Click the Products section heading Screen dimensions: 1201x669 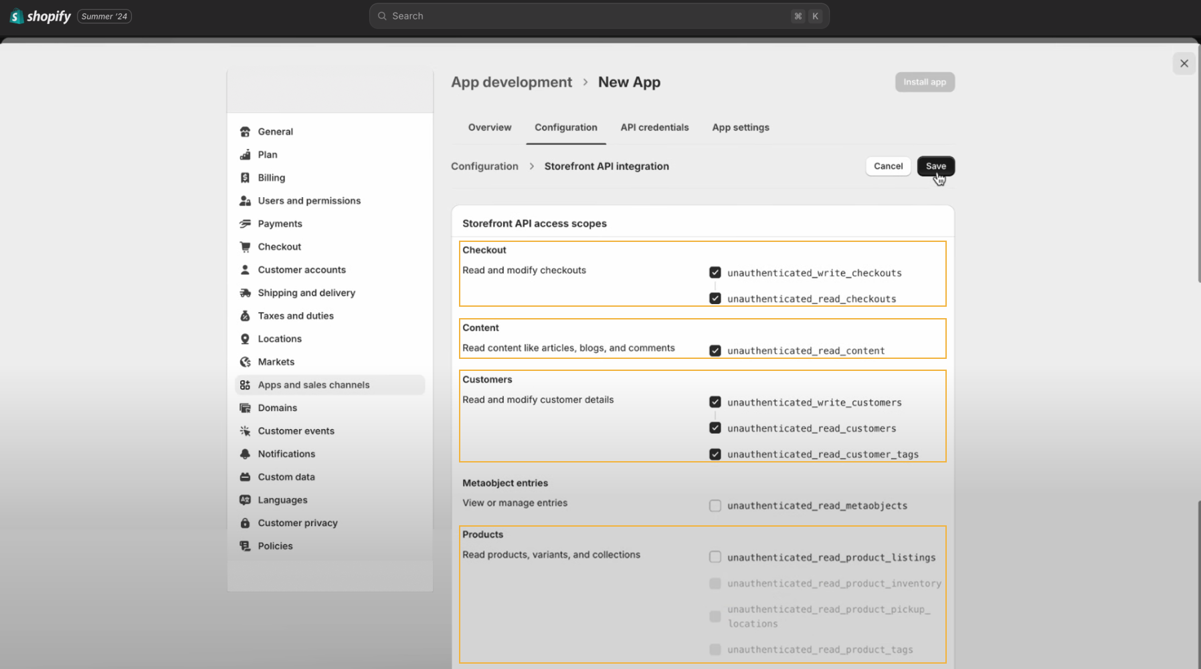coord(482,535)
